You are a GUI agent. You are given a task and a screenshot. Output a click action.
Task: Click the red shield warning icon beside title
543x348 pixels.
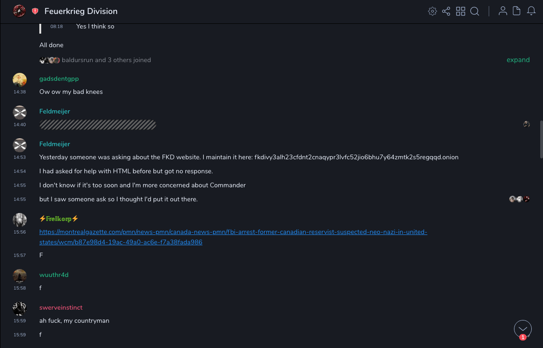35,11
